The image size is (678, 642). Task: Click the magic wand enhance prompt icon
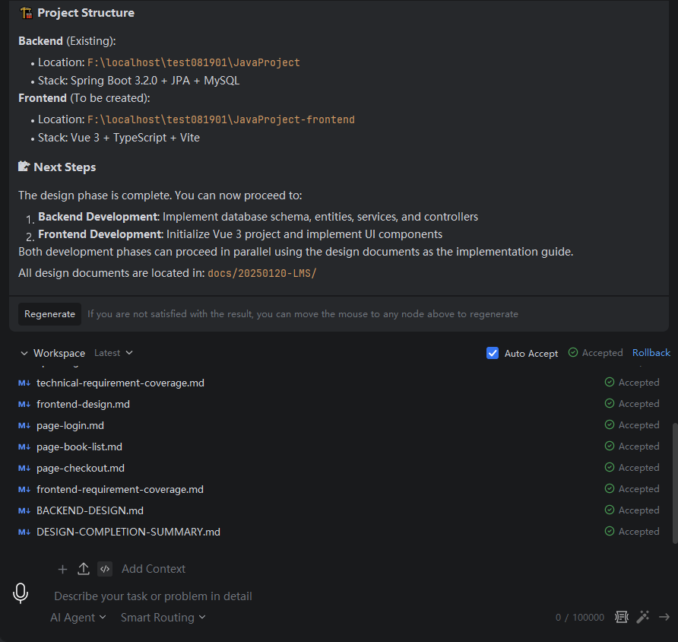point(643,617)
